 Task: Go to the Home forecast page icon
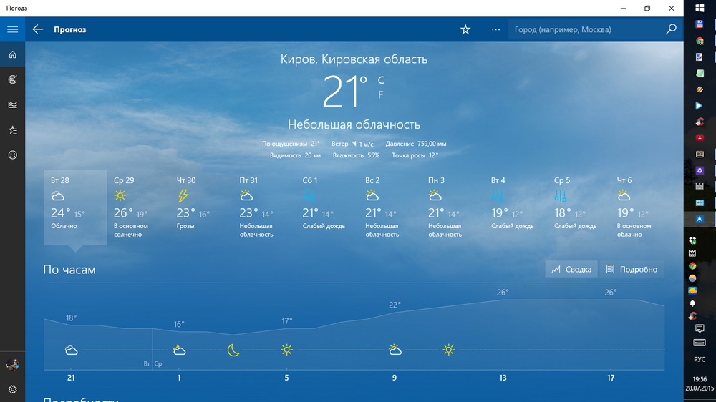(x=12, y=55)
